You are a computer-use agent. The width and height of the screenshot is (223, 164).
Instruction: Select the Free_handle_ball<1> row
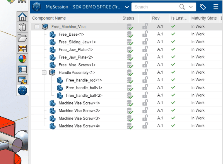pyautogui.click(x=126, y=88)
